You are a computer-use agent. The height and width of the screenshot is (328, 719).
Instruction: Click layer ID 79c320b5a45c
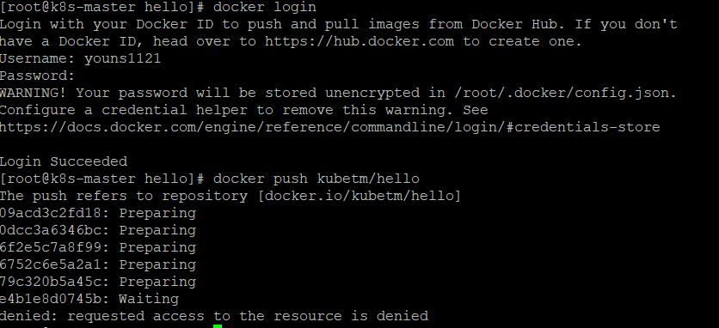pyautogui.click(x=55, y=282)
